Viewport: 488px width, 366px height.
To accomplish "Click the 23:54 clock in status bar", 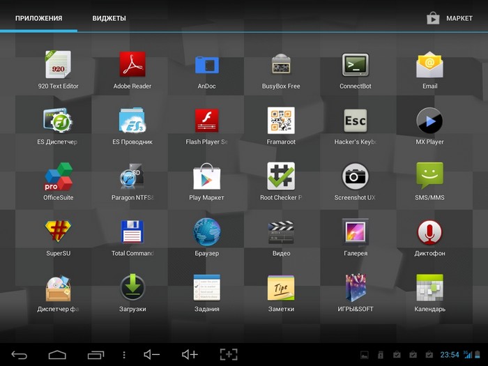I will [450, 355].
